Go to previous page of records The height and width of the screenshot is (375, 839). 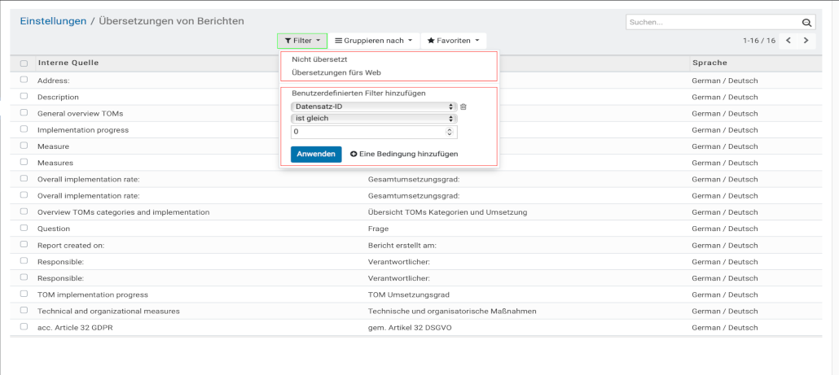(x=788, y=40)
